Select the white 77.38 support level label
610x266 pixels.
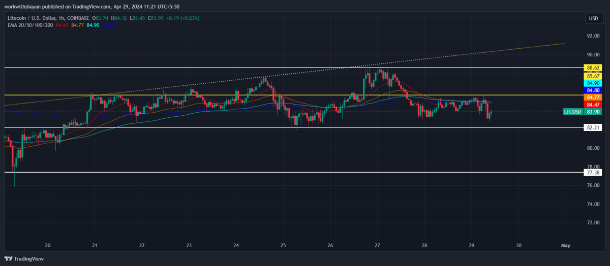pos(593,173)
